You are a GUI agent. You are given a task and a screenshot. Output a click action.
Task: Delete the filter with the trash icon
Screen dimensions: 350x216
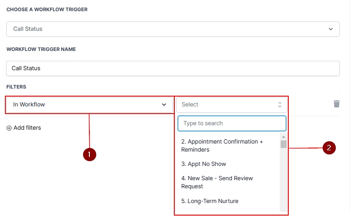click(337, 104)
